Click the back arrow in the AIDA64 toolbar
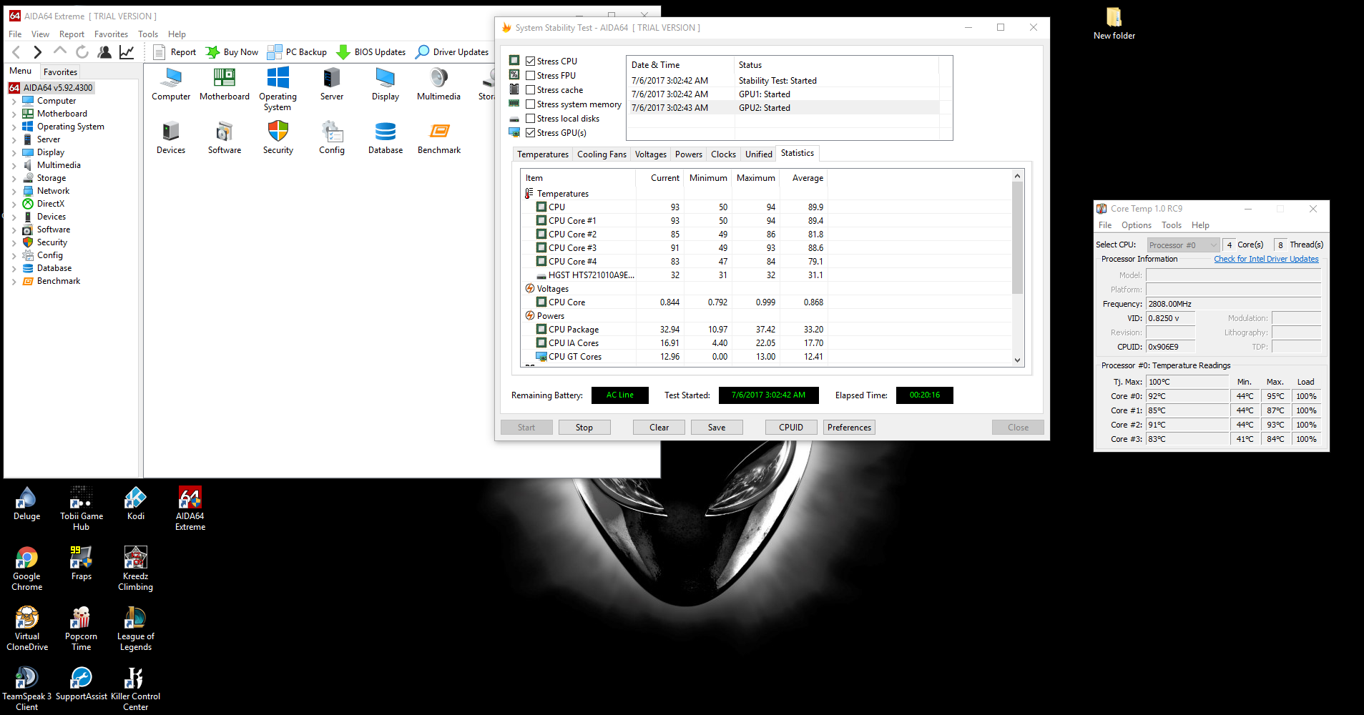 click(x=16, y=51)
